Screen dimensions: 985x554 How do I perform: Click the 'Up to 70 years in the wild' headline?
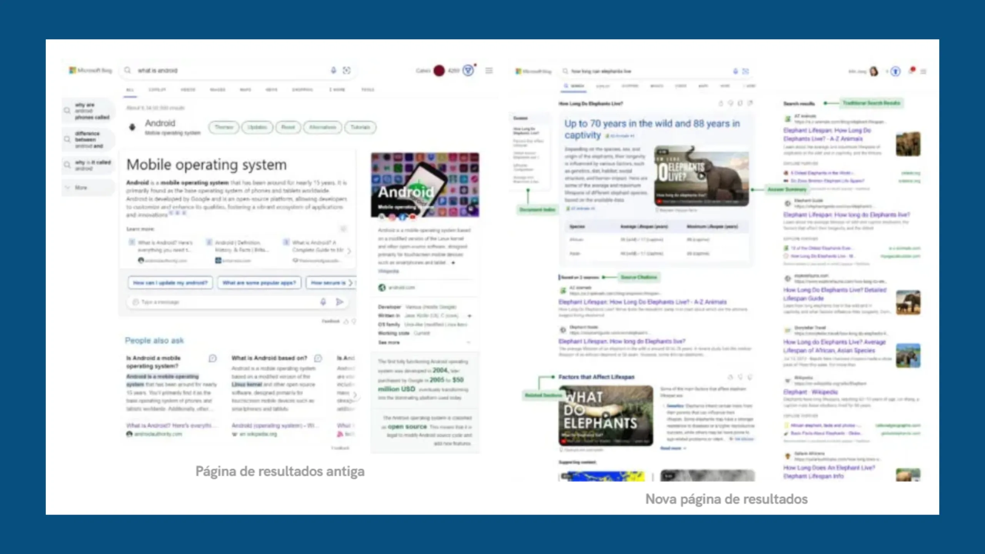(652, 129)
